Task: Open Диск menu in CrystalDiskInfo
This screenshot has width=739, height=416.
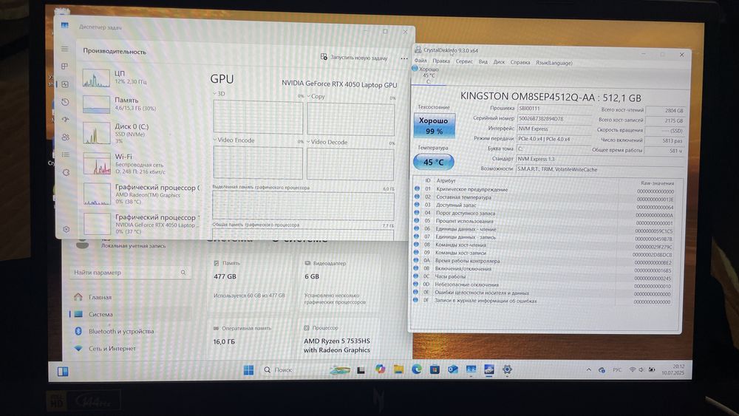Action: pos(499,62)
